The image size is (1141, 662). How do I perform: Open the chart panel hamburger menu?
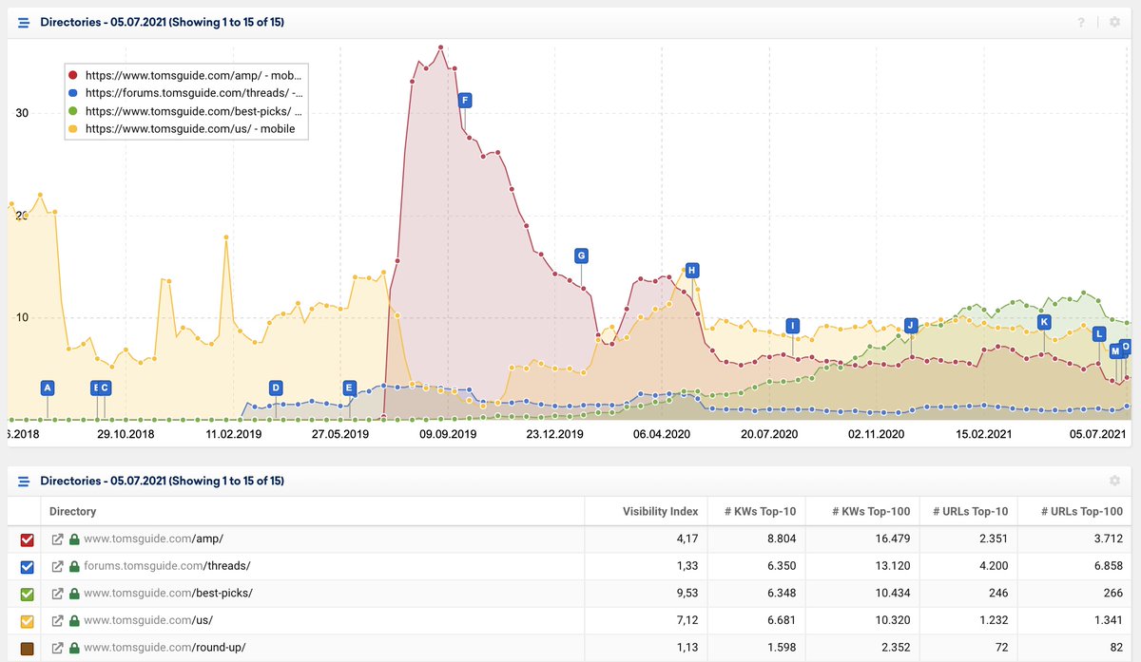pos(24,22)
